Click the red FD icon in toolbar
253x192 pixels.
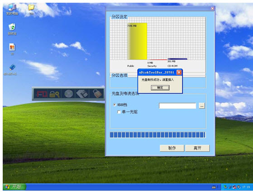coord(42,94)
